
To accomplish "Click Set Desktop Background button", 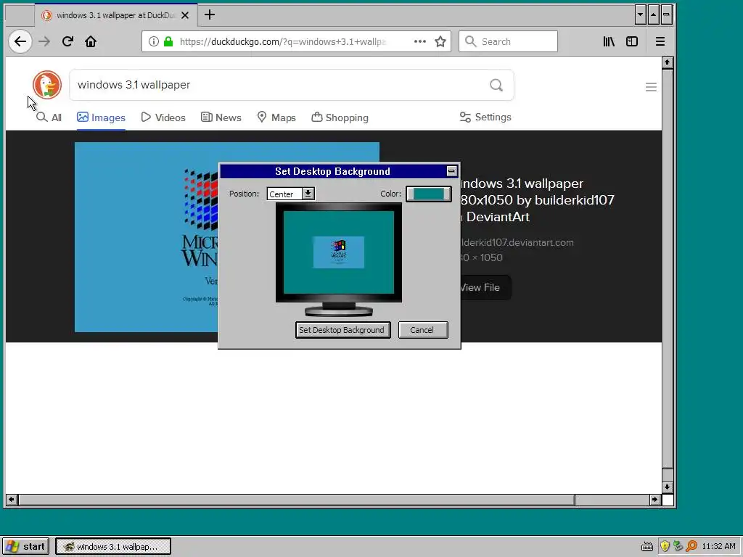I will click(x=342, y=330).
